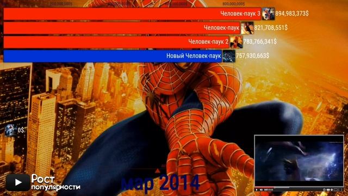
Task: Click the Человек-паук 2 bar label
Action: pyautogui.click(x=208, y=41)
